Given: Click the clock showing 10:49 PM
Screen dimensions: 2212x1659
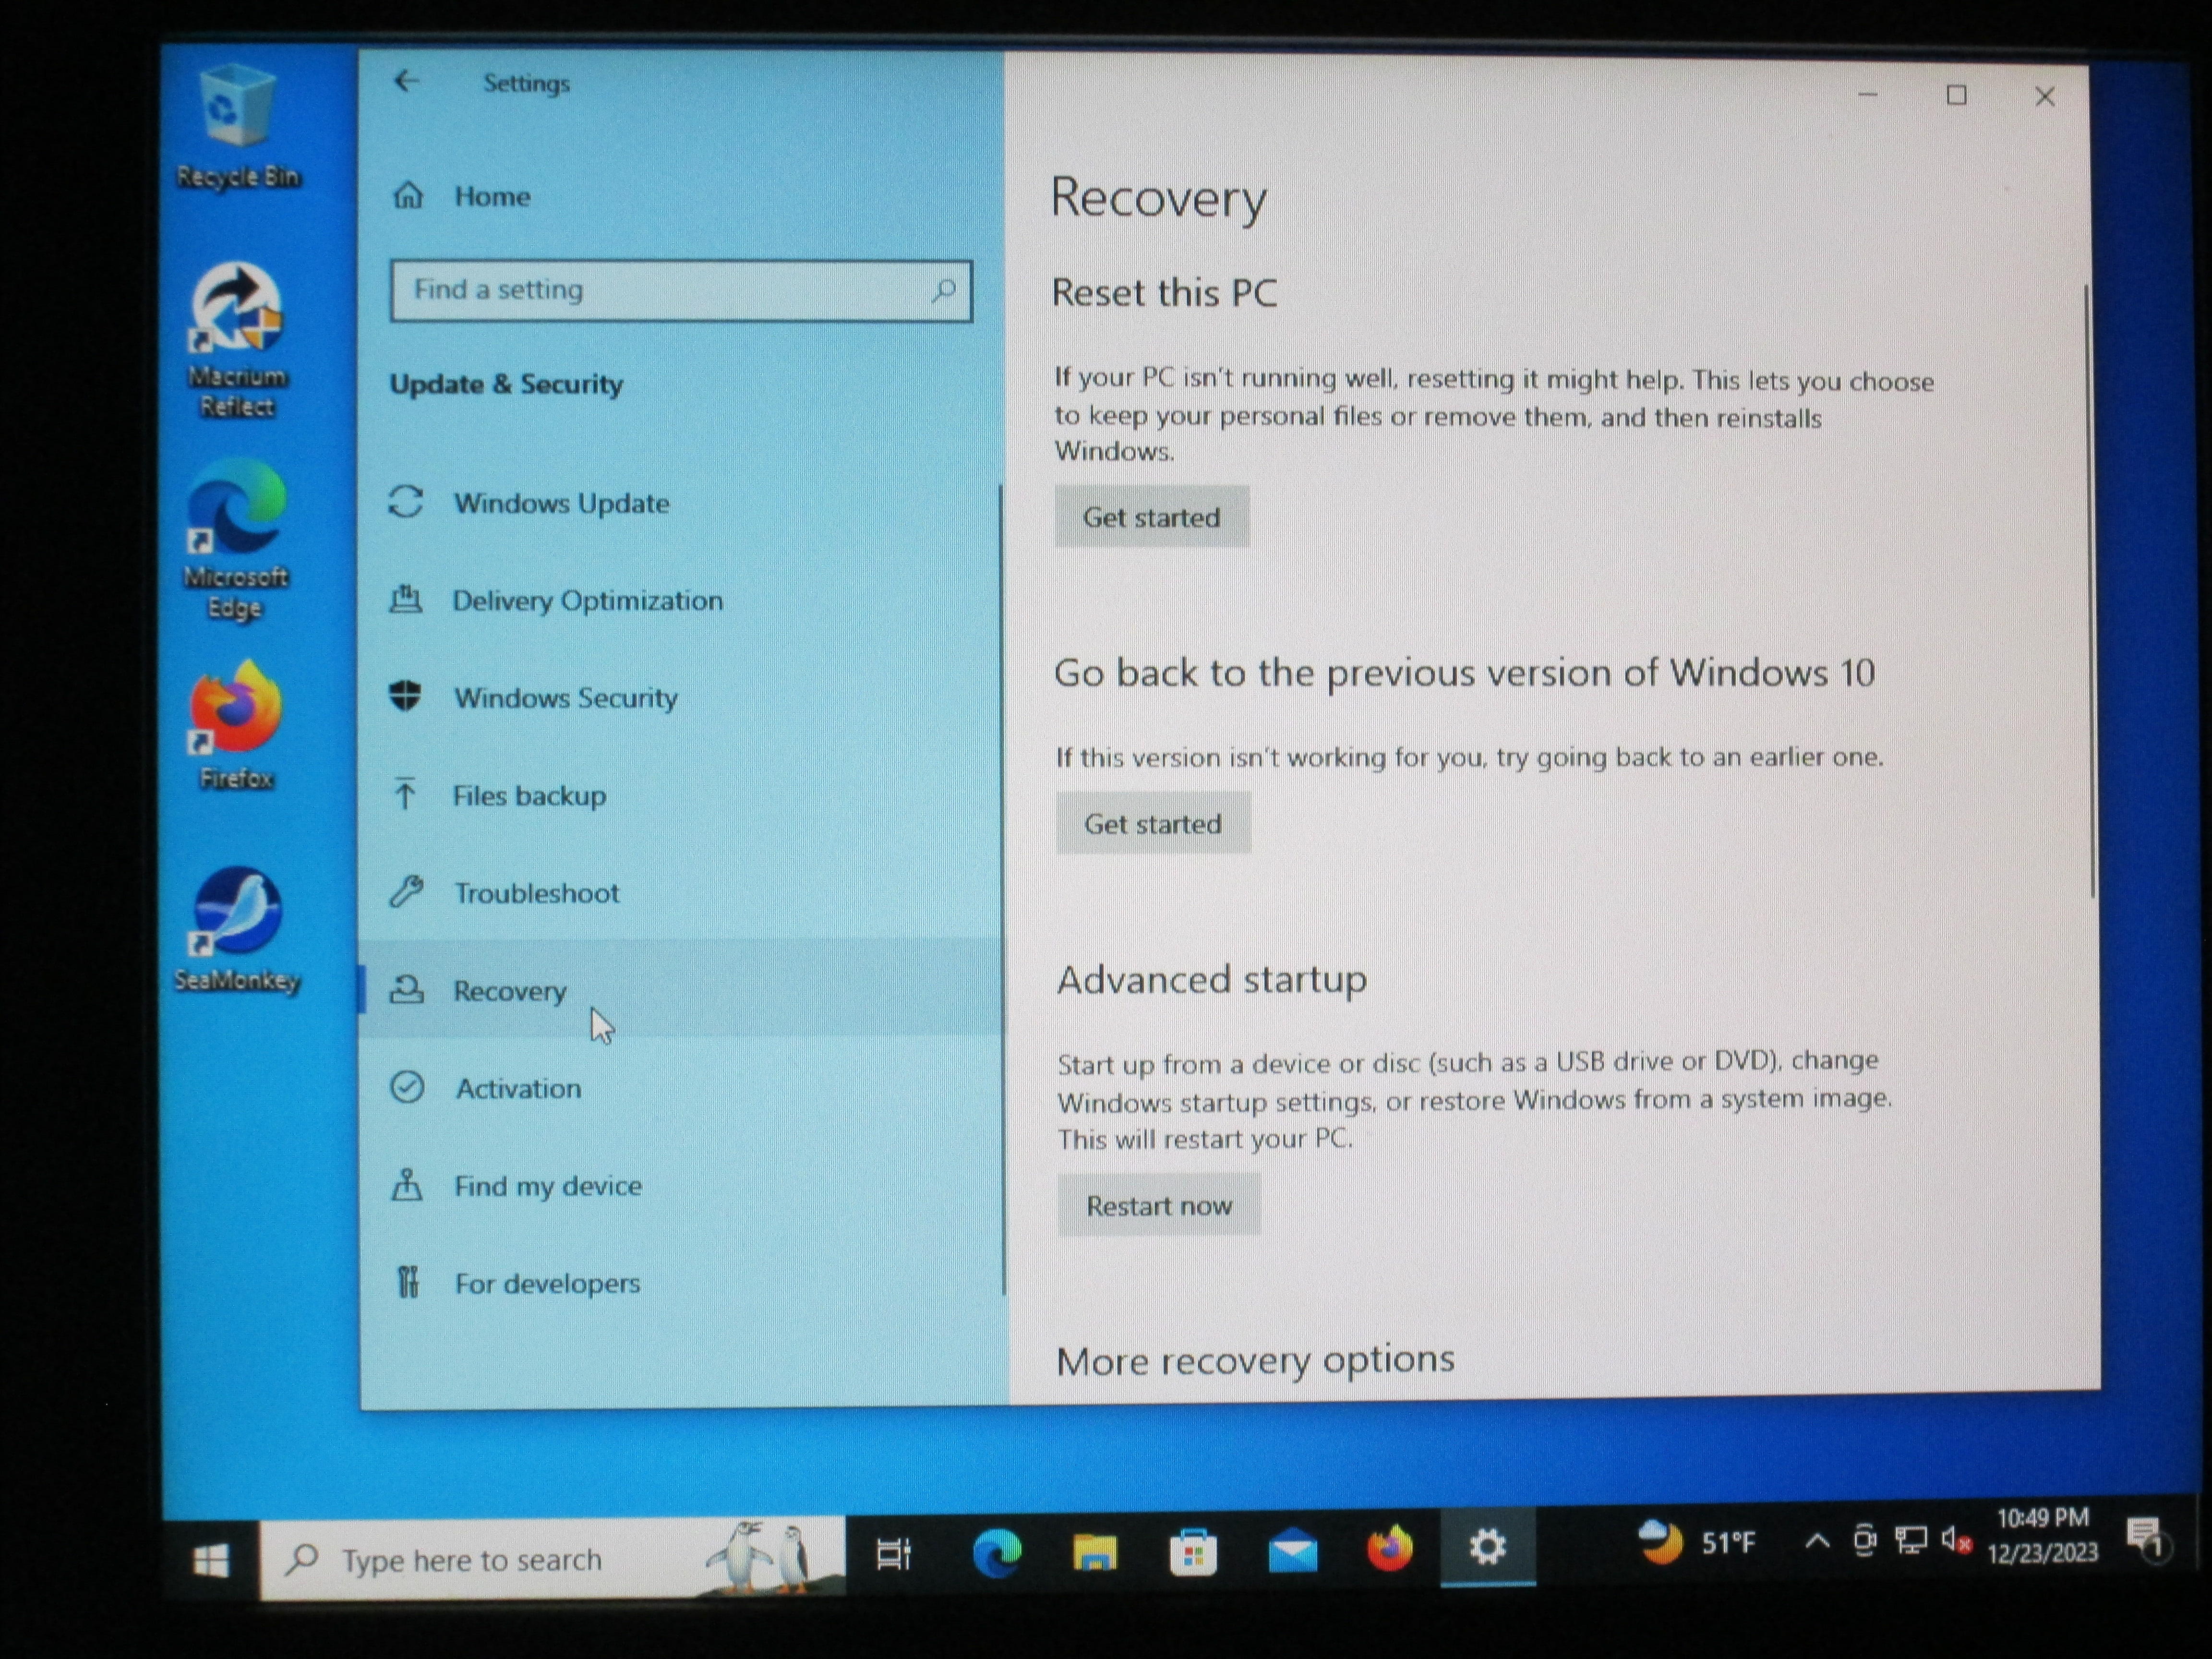Looking at the screenshot, I should click(2042, 1535).
